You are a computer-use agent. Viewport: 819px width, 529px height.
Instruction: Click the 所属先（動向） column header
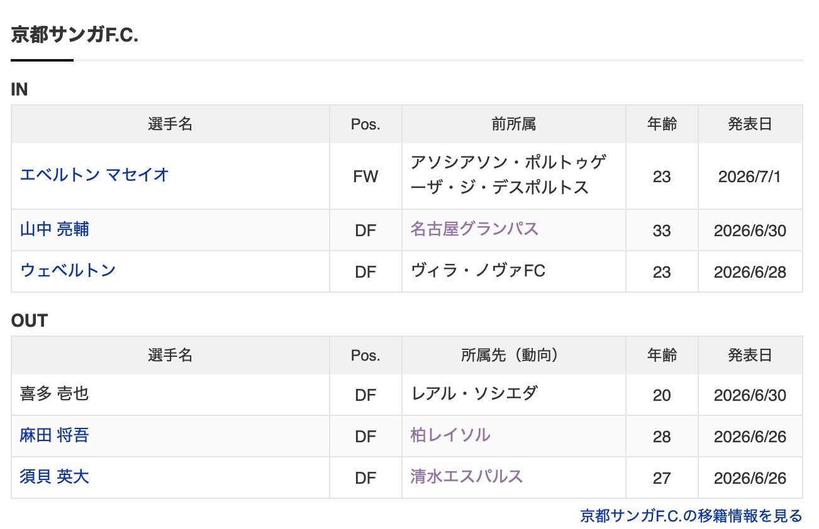514,355
